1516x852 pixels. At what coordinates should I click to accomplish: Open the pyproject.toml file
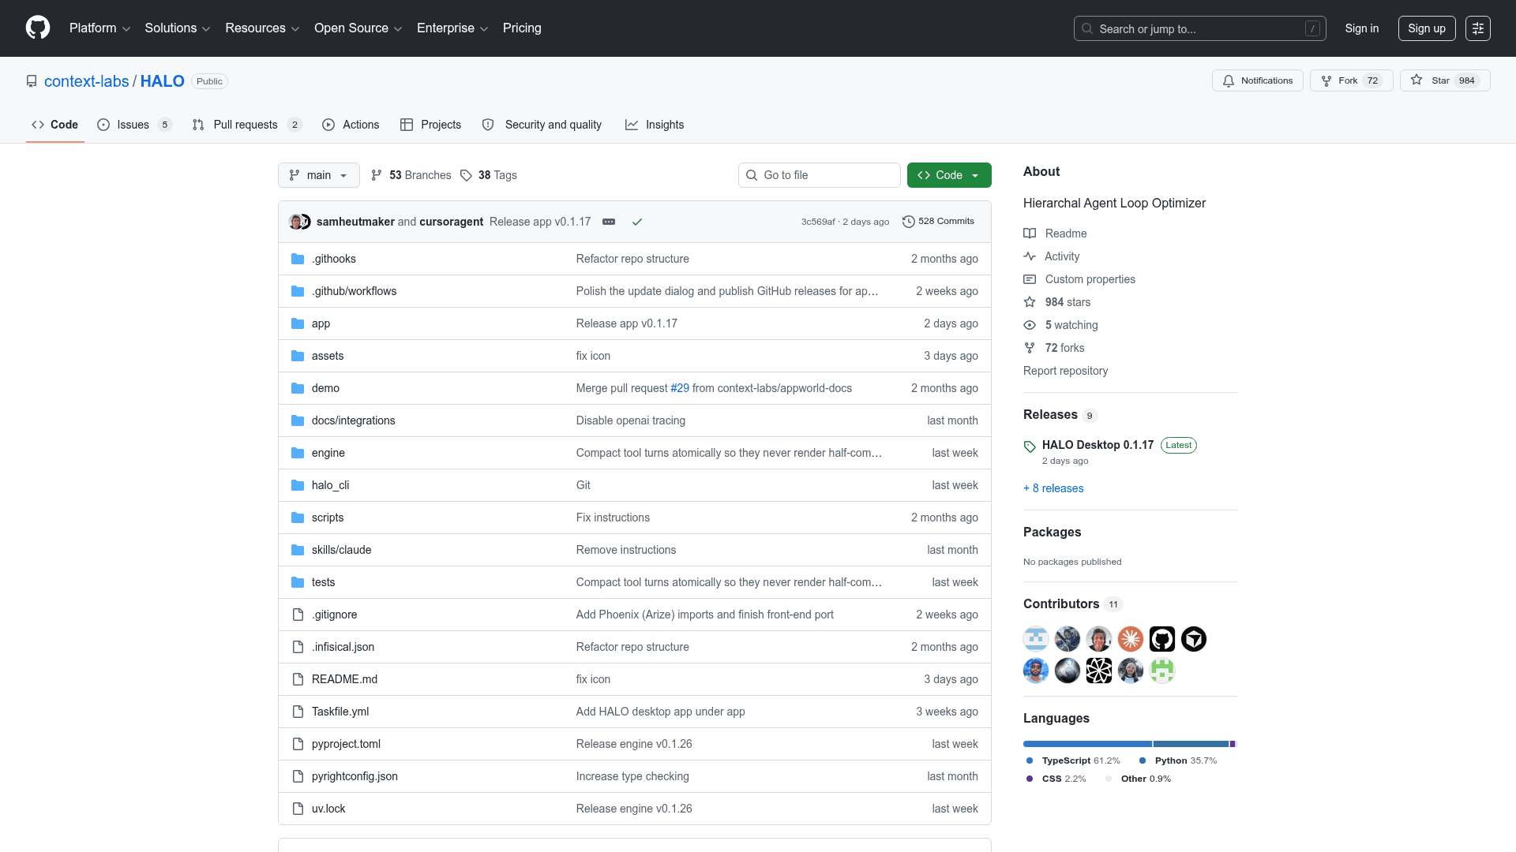pos(346,744)
